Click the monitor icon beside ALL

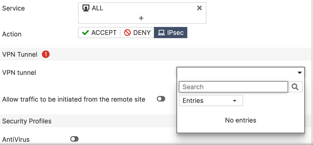tap(86, 8)
